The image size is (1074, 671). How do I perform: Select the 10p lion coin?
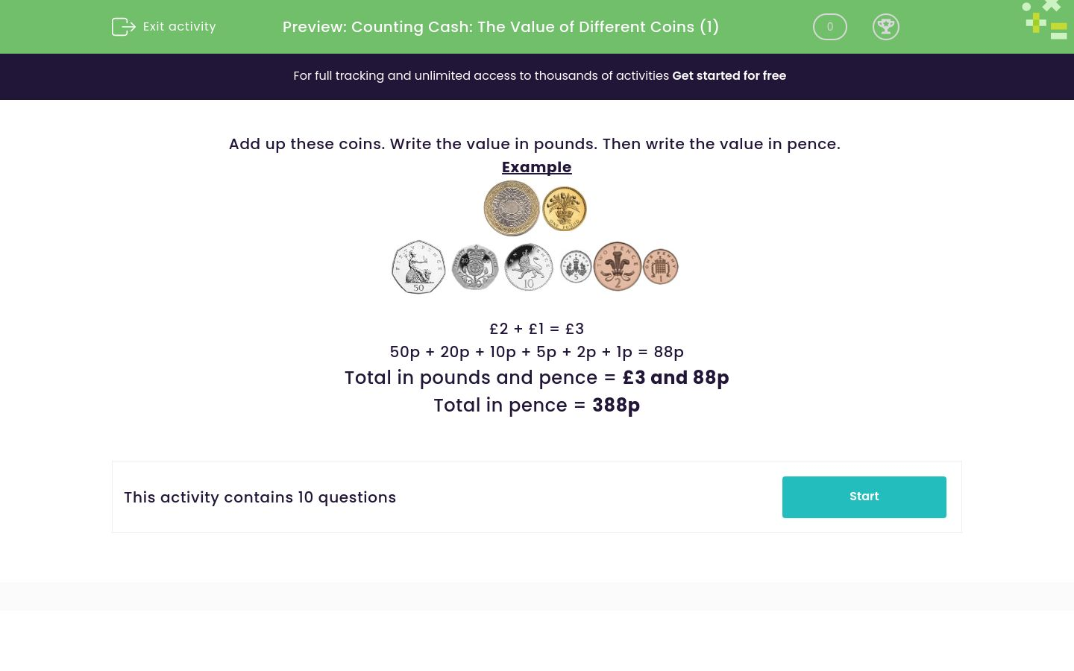(528, 267)
